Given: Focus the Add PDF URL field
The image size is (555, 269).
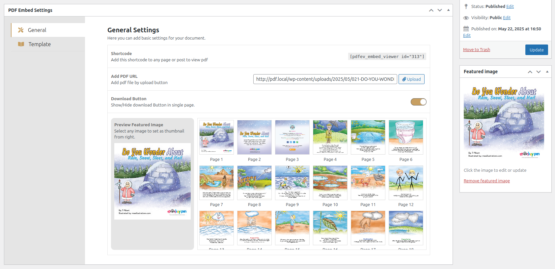Looking at the screenshot, I should tap(325, 79).
